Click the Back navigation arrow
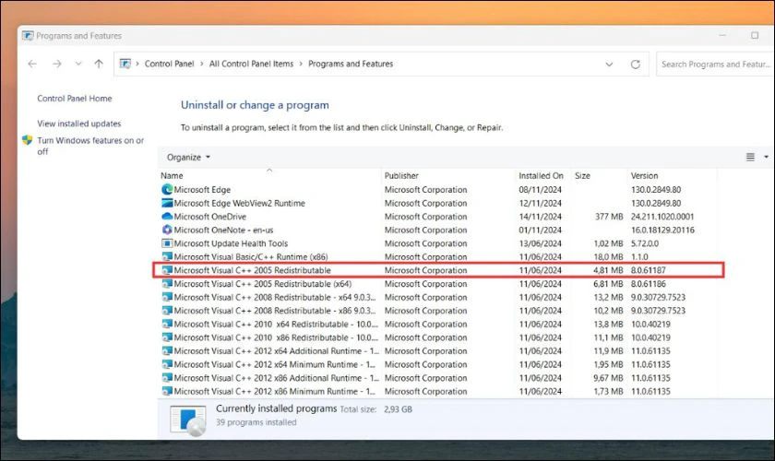Screen dimensions: 775x461 tap(32, 64)
